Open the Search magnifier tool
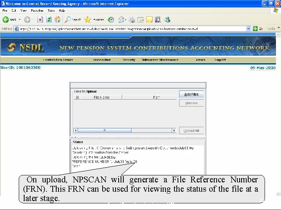281x210 pixels. (68, 19)
